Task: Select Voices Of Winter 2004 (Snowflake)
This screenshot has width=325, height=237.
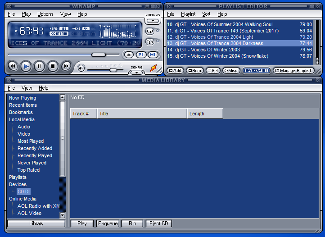Action: pos(239,56)
